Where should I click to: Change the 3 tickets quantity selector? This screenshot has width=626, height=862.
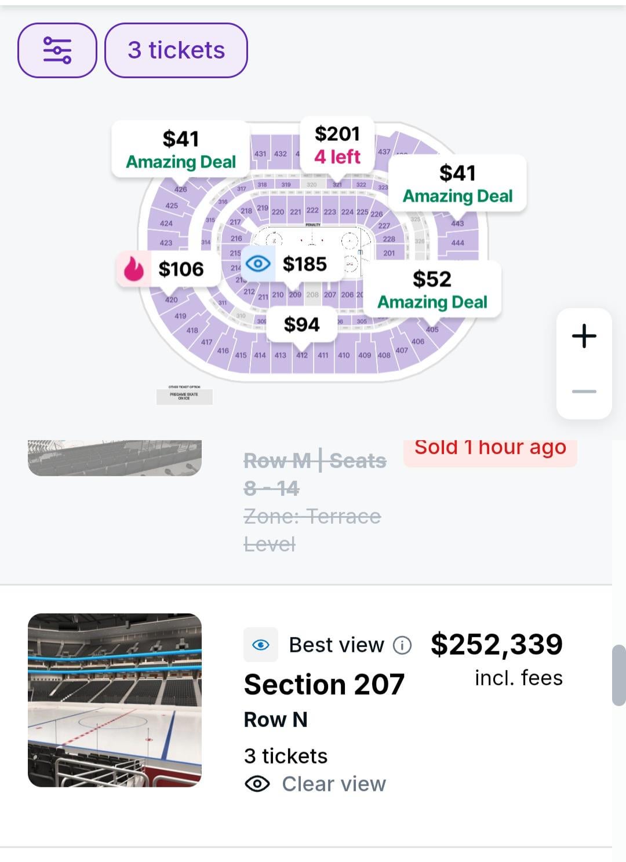176,50
